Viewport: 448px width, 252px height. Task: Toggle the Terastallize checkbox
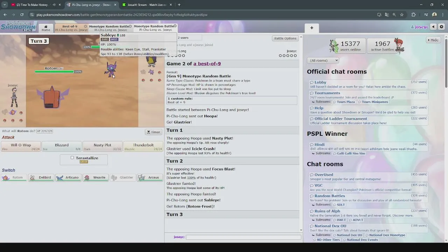pos(72,158)
